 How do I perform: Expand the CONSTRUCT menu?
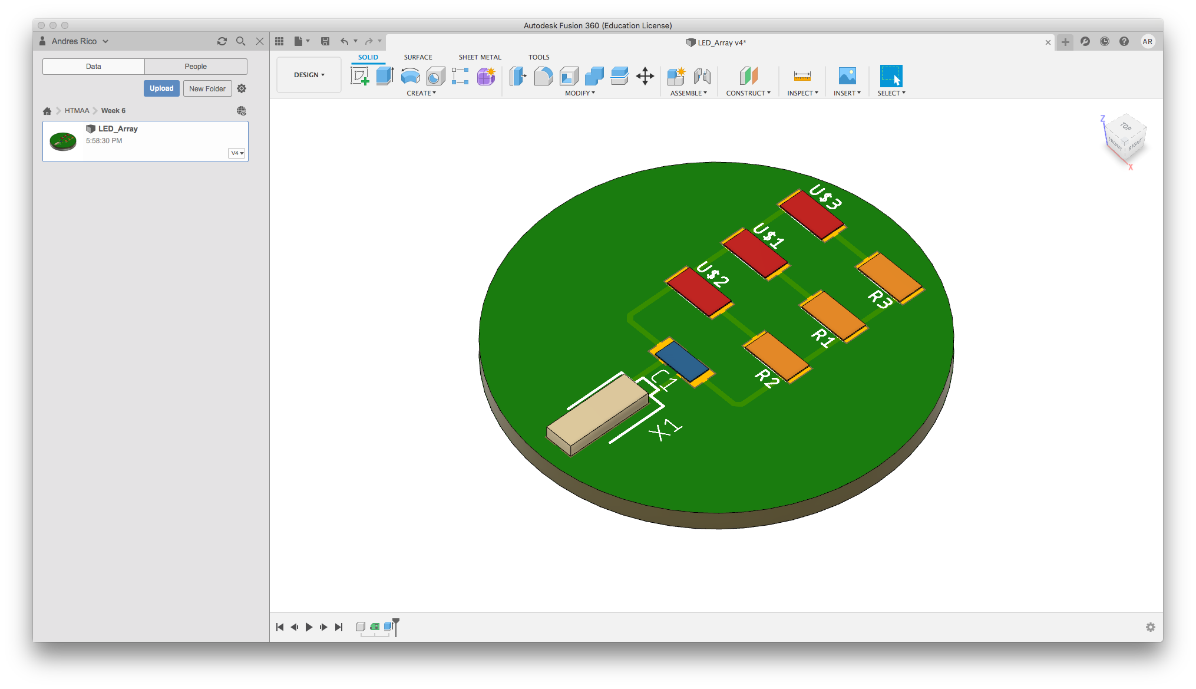[x=748, y=93]
